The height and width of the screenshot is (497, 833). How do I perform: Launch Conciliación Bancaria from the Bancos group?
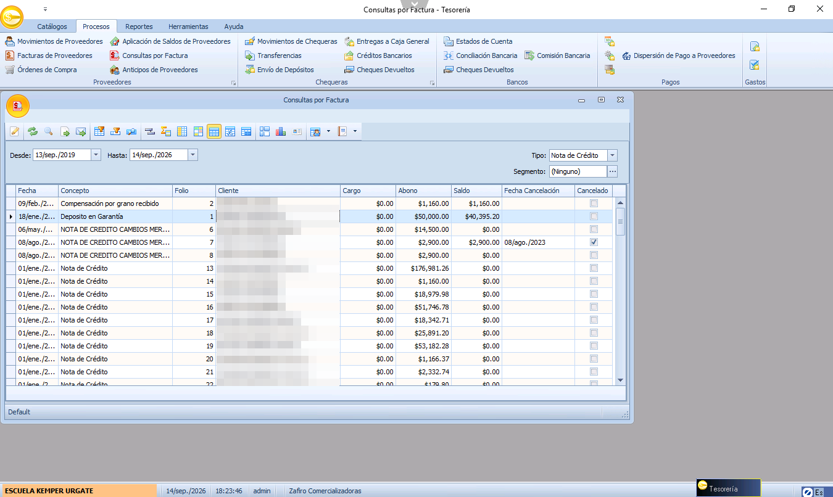(x=481, y=55)
